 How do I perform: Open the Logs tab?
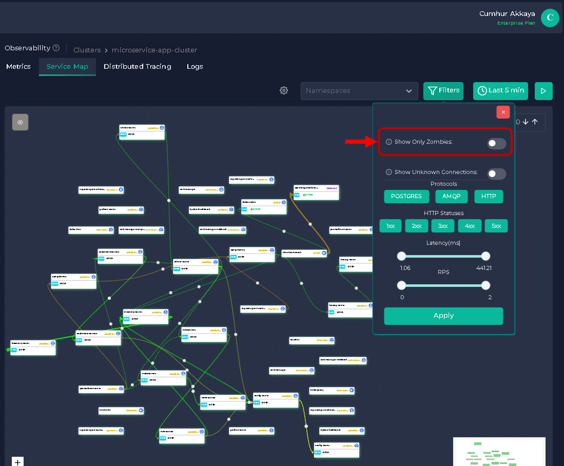195,67
